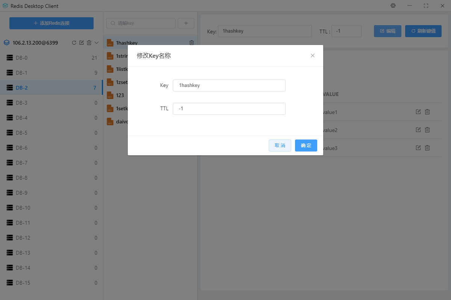Select database DB-1

point(51,73)
